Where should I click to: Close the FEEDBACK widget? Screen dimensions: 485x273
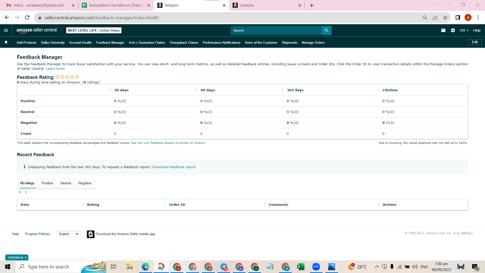(26, 258)
